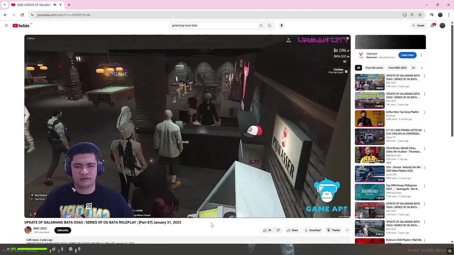Like the video with thumbs up
The image size is (454, 255).
[x=267, y=230]
